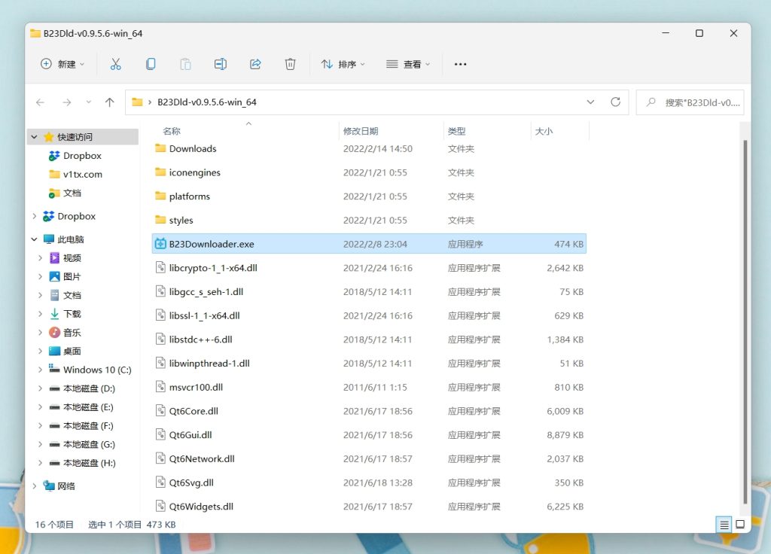Image resolution: width=771 pixels, height=554 pixels.
Task: Collapse the 此电脑 tree section
Action: coord(35,239)
